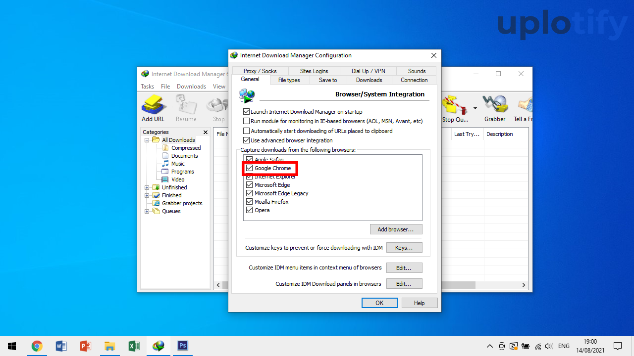634x356 pixels.
Task: Select the Compressed category folder
Action: click(186, 148)
